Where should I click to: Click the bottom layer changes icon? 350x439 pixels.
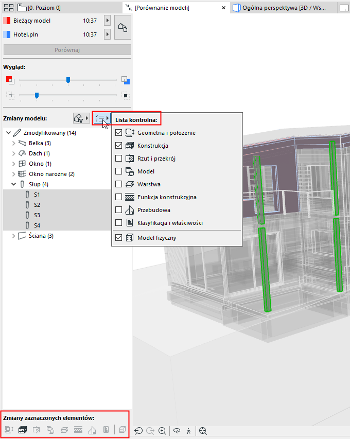[64, 430]
